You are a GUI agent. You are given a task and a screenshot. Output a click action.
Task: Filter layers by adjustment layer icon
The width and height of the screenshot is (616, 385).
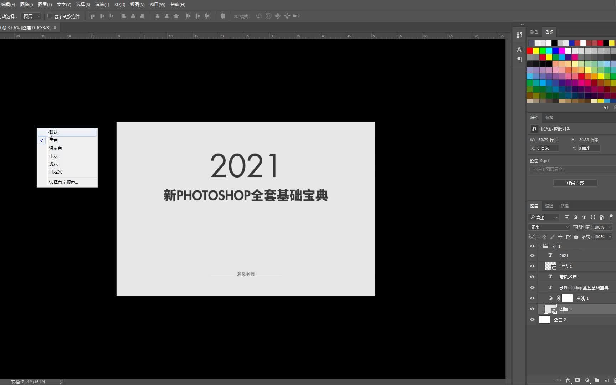(575, 217)
